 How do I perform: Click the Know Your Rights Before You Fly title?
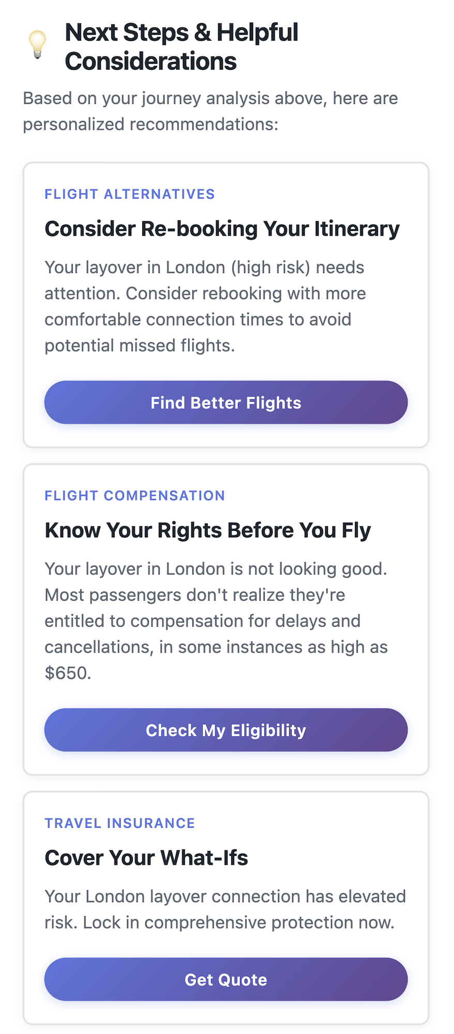[x=208, y=530]
